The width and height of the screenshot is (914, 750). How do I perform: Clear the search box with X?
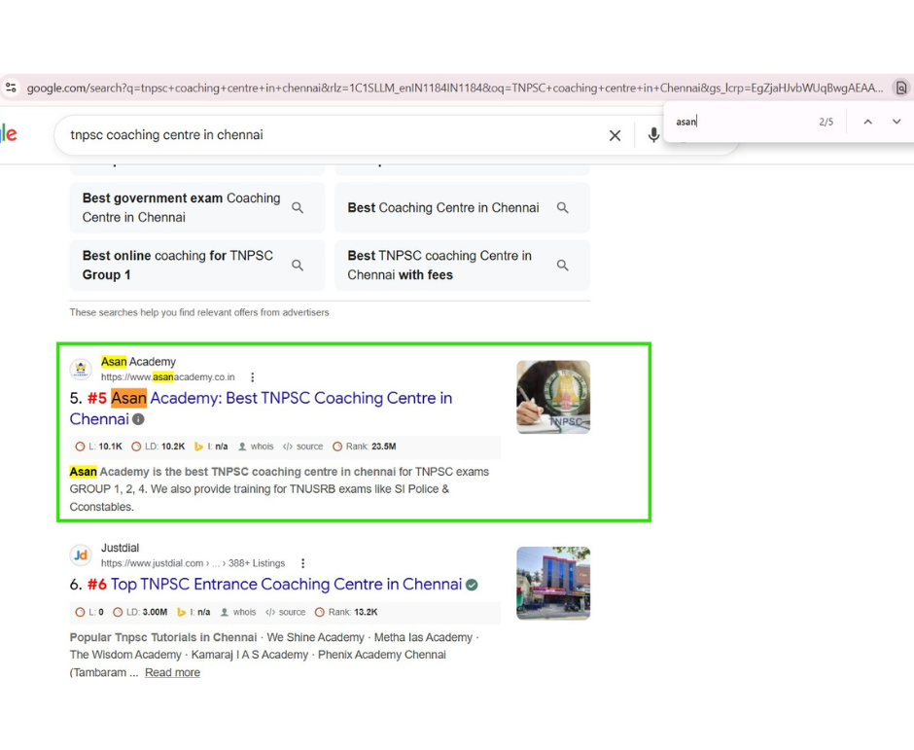(615, 135)
